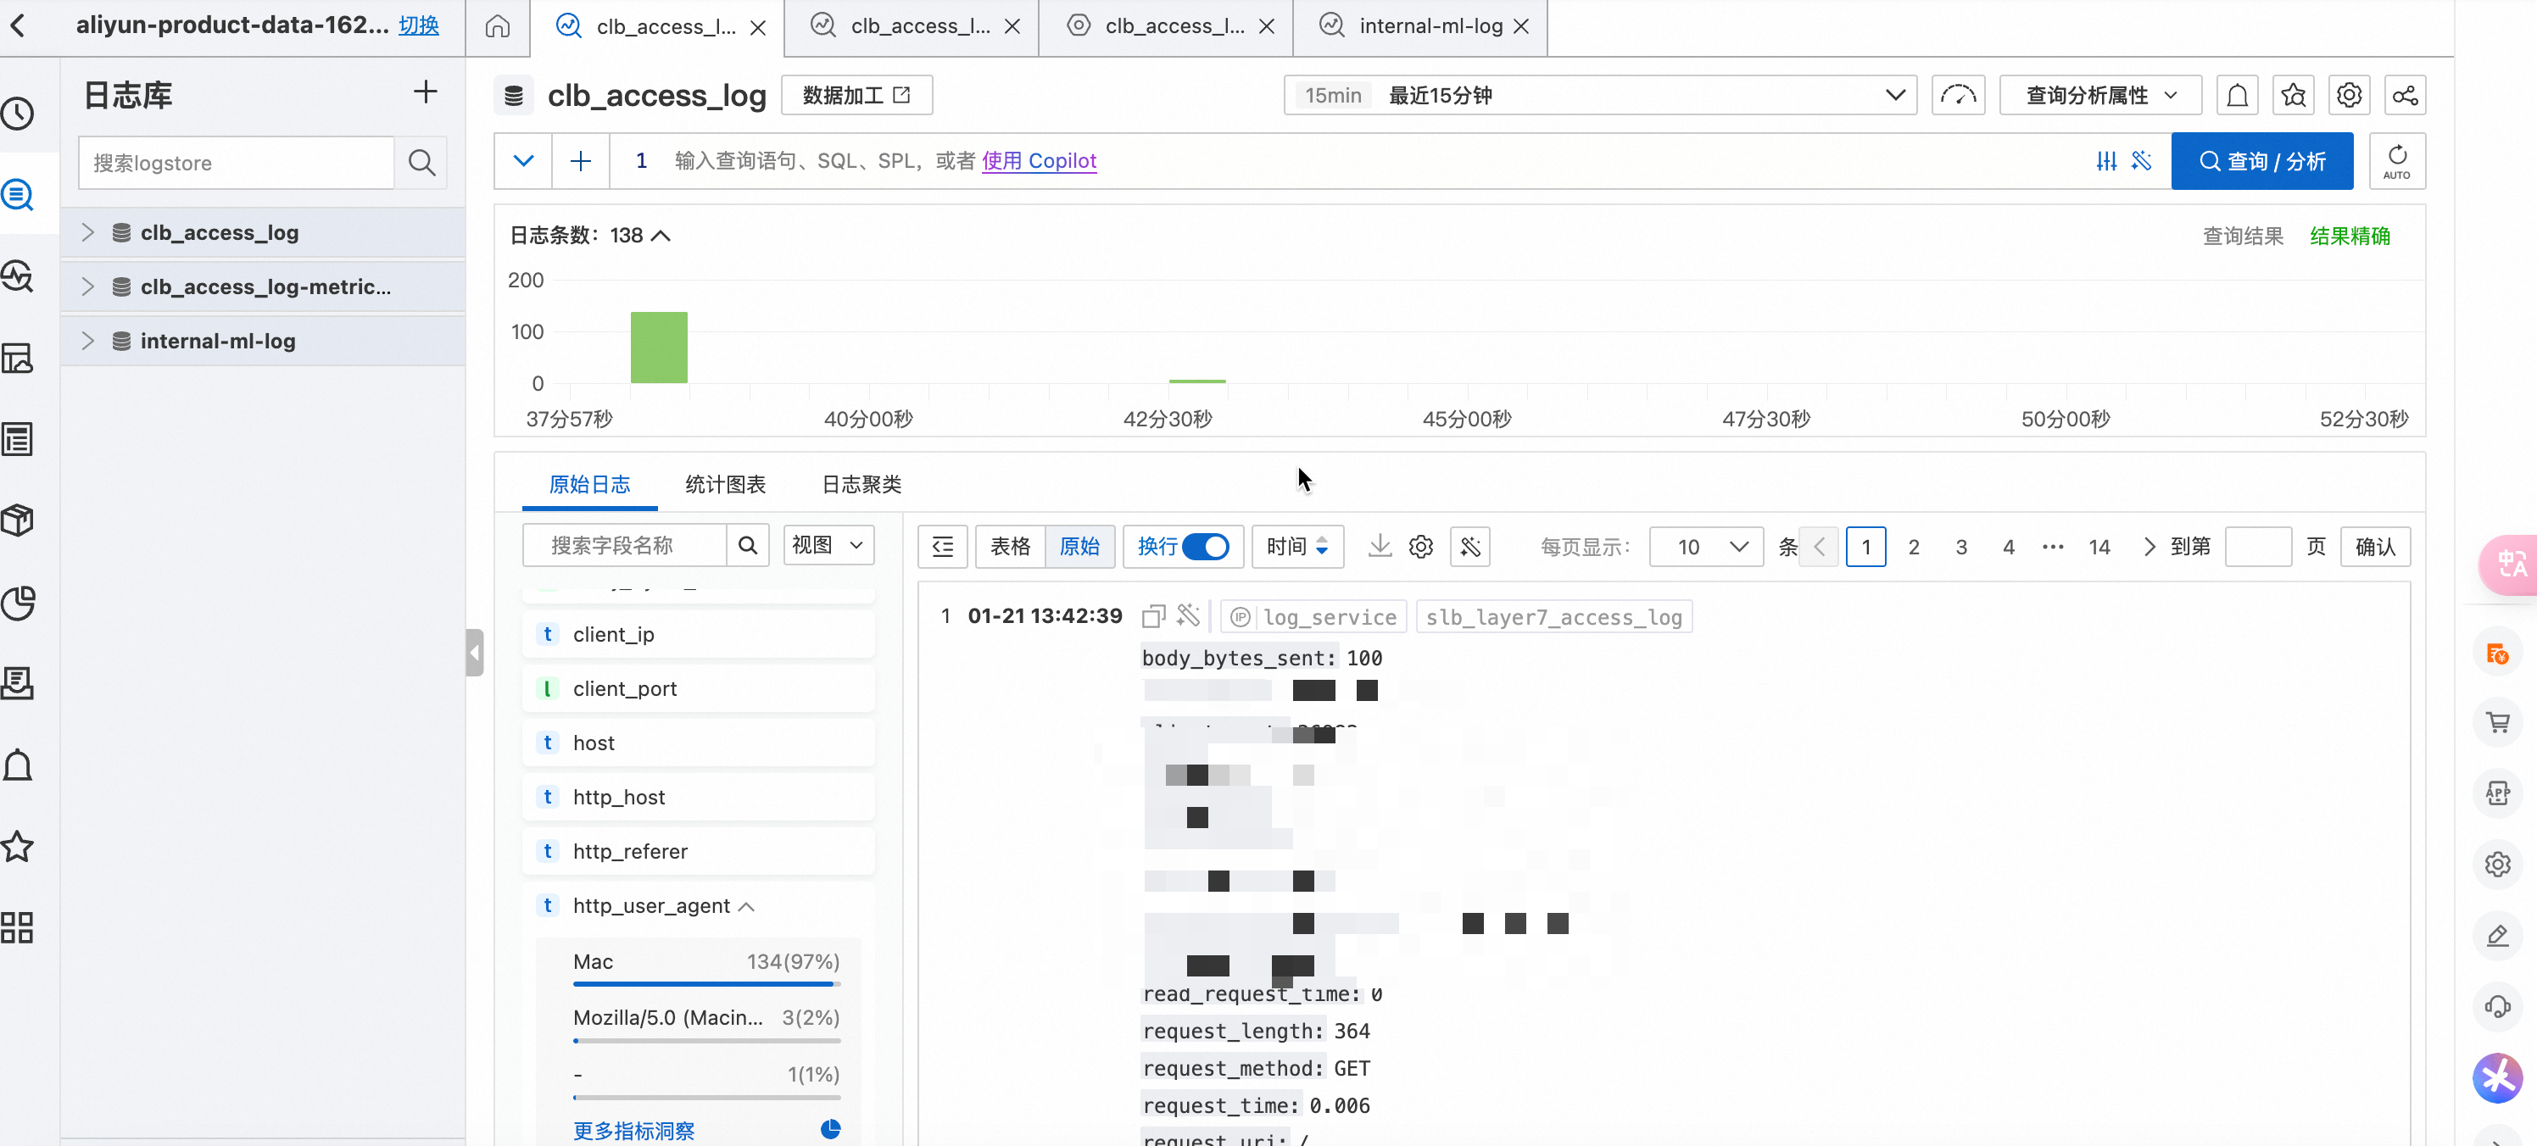The width and height of the screenshot is (2537, 1146).
Task: Select the 原始 raw display mode
Action: point(1079,547)
